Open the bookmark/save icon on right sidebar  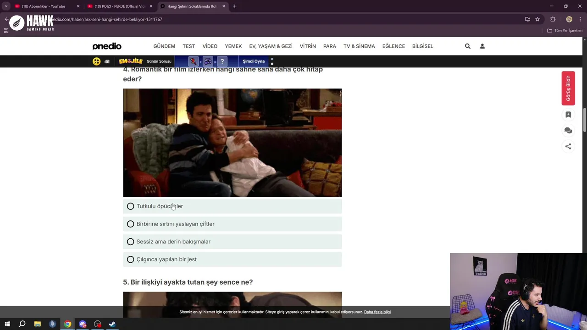(568, 115)
